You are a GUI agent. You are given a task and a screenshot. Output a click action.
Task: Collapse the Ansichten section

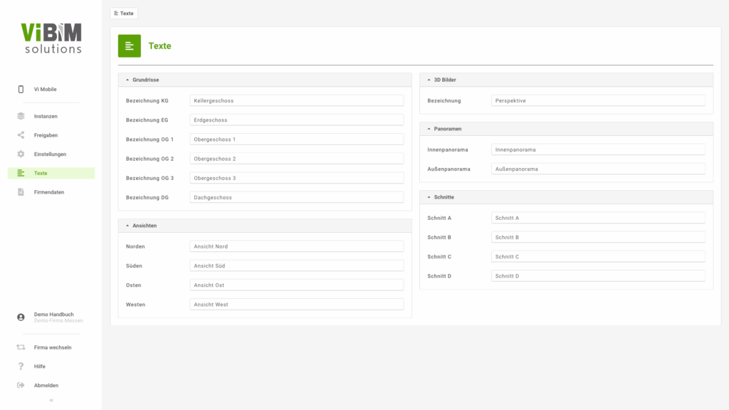(127, 226)
